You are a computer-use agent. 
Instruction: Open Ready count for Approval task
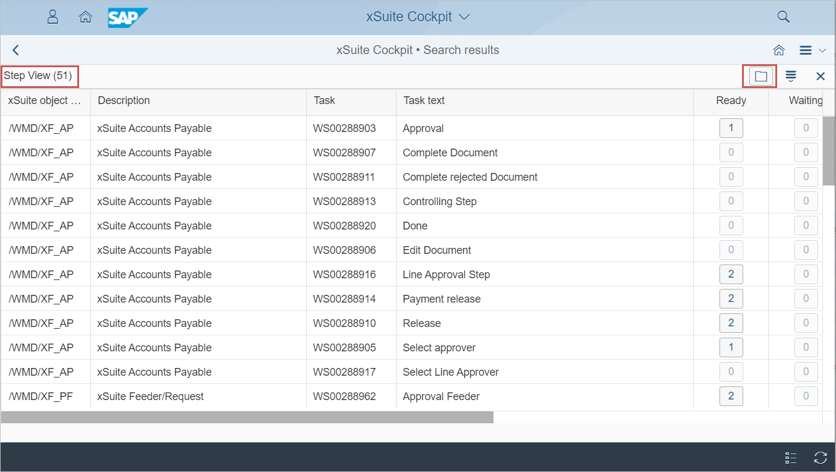click(x=731, y=128)
